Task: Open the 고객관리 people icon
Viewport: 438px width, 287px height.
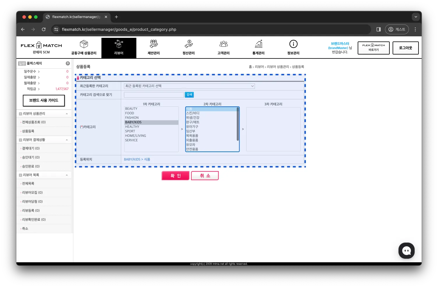Action: coord(224,44)
